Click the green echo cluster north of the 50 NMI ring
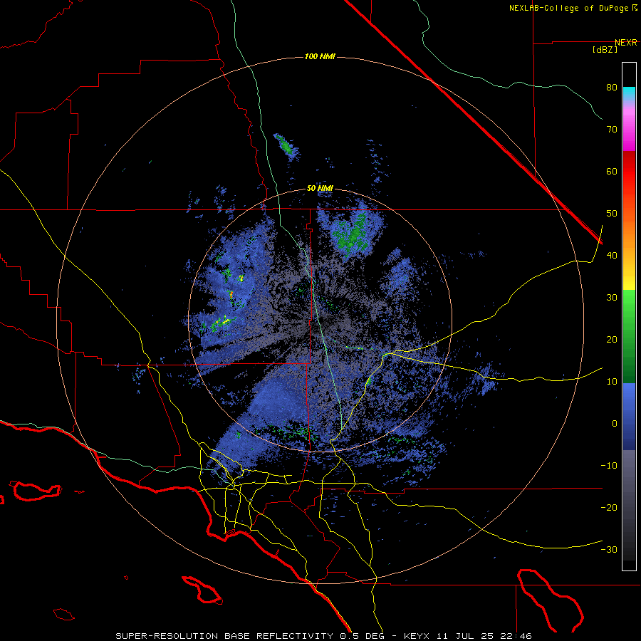641x641 pixels. click(286, 145)
